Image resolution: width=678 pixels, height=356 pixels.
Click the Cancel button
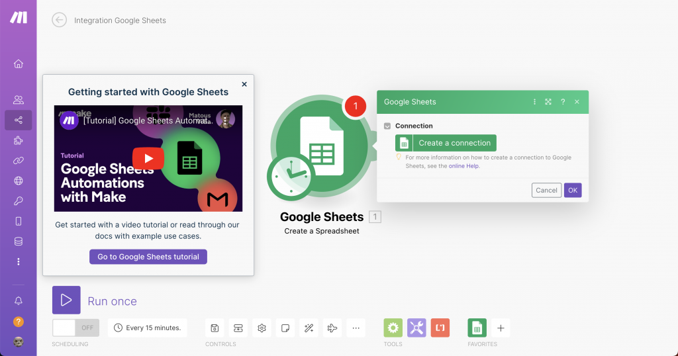tap(546, 190)
